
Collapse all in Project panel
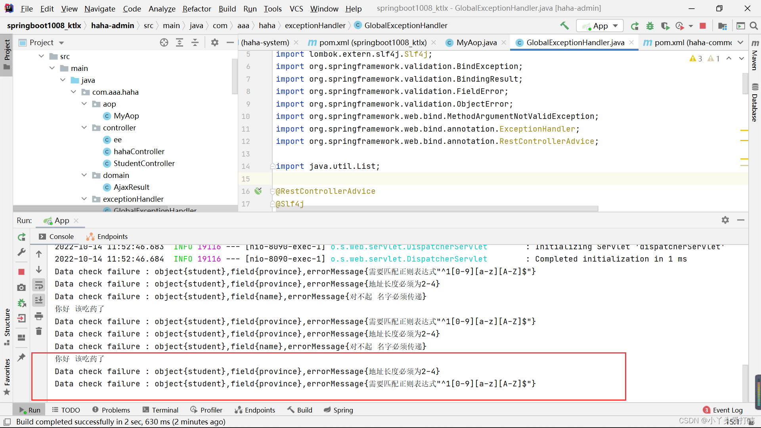coord(195,42)
